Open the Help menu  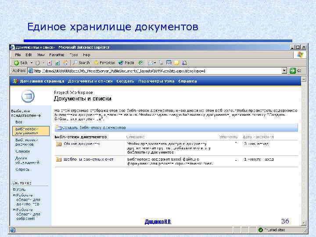pos(86,55)
